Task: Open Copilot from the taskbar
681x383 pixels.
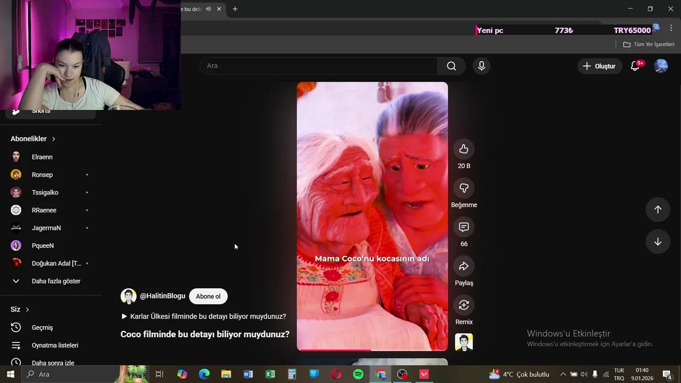Action: tap(182, 374)
